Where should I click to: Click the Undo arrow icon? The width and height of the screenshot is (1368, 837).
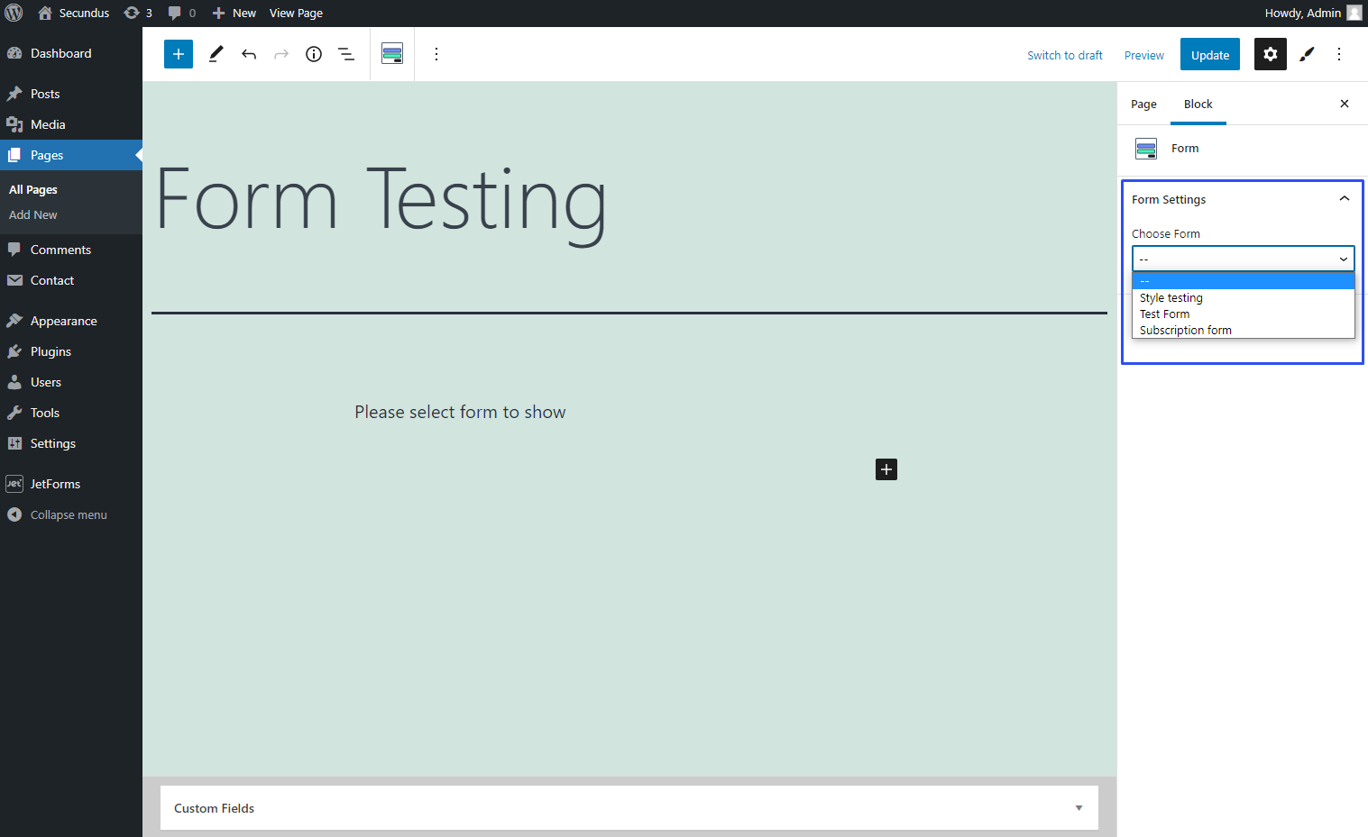point(248,54)
